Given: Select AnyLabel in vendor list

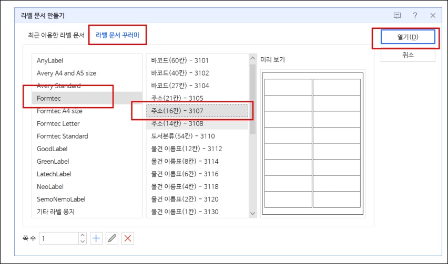Looking at the screenshot, I should [87, 60].
